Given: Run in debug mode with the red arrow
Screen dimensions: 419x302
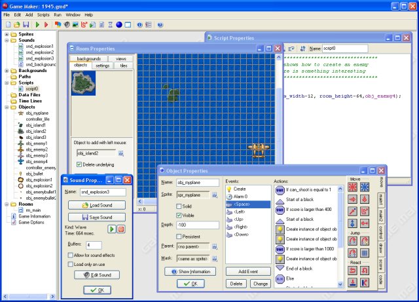Looking at the screenshot, I should point(46,25).
